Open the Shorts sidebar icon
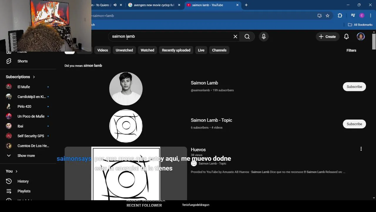 (9, 61)
